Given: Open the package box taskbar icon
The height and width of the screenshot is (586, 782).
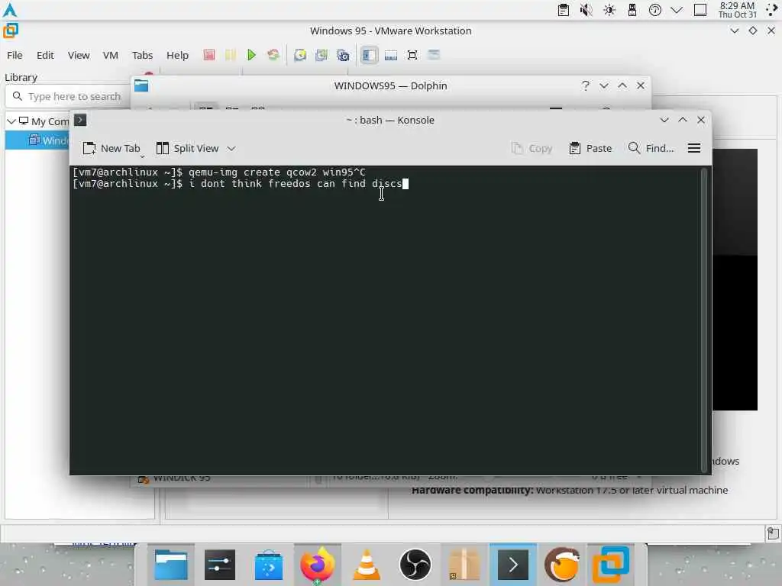Looking at the screenshot, I should tap(464, 565).
